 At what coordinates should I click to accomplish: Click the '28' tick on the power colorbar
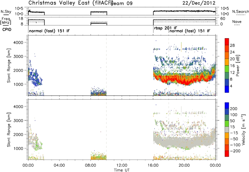click(x=232, y=45)
